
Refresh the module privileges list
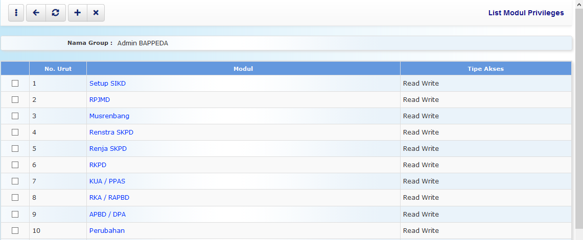(x=55, y=13)
